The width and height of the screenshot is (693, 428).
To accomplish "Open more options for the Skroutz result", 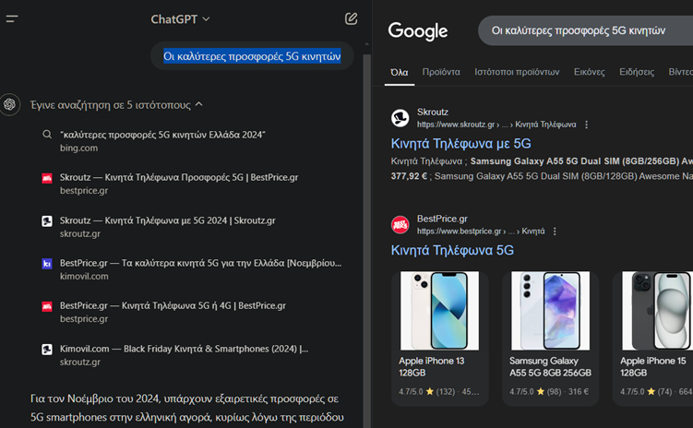I will (586, 125).
